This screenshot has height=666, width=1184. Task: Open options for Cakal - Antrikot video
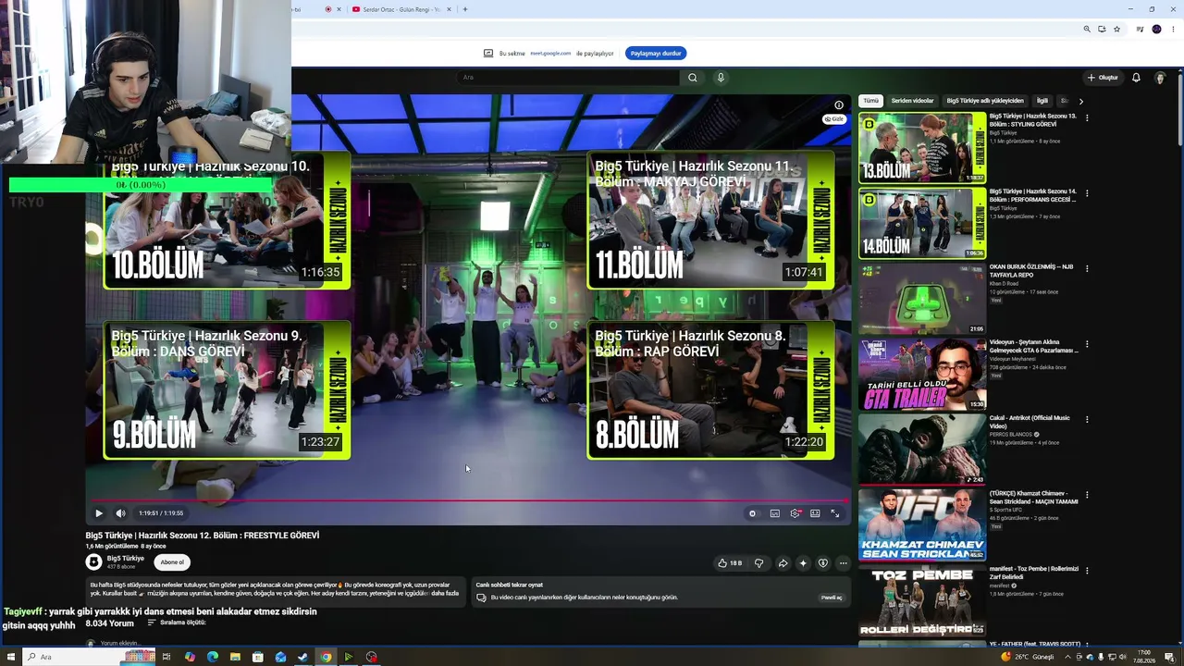(1087, 419)
